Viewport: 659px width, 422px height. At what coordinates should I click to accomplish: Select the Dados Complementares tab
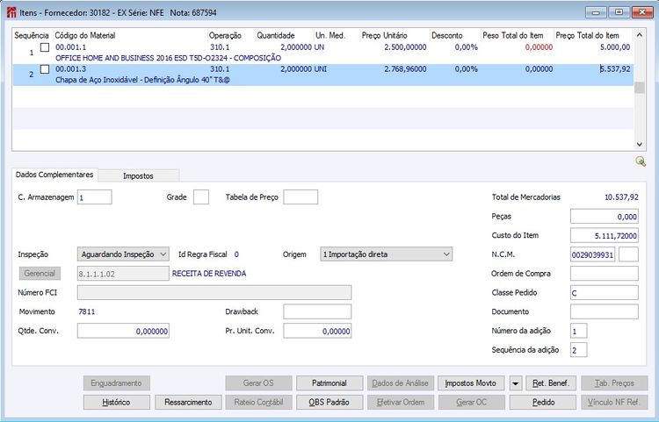point(54,175)
